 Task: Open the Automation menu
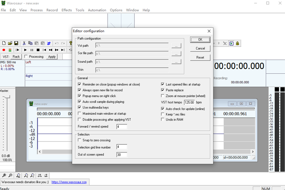97,10
